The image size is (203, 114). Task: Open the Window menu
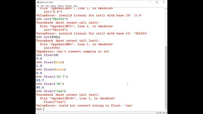[69, 6]
